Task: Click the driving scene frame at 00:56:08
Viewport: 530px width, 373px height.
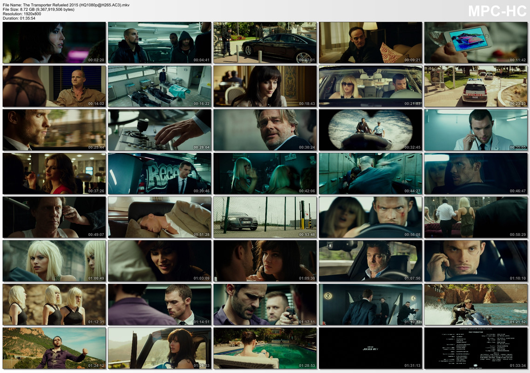Action: click(x=370, y=217)
